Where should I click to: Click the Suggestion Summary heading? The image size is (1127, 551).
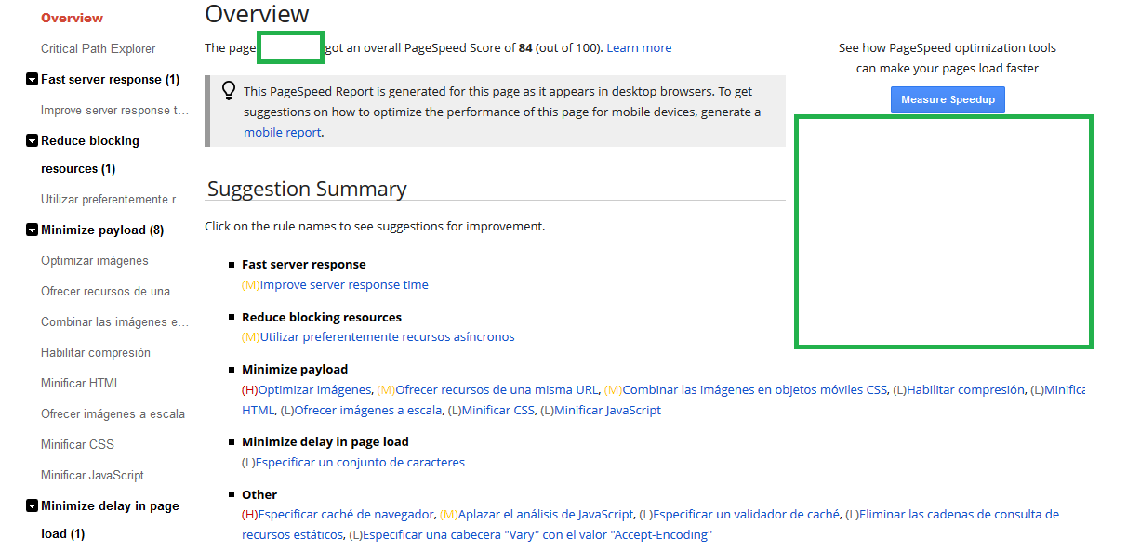click(307, 189)
